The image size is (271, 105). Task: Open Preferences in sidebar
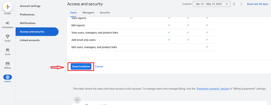pyautogui.click(x=27, y=15)
